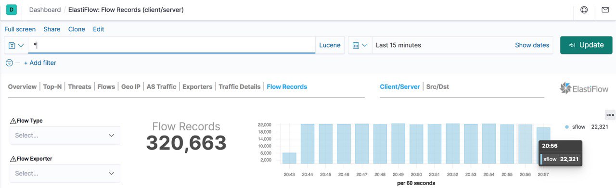Open saved queries disk menu
The height and width of the screenshot is (188, 616).
(16, 45)
